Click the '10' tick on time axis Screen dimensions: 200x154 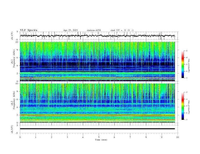(178, 137)
